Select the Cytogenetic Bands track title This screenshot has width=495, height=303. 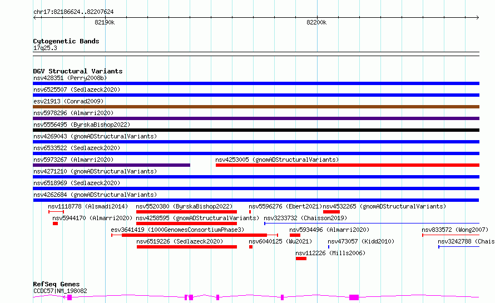[66, 41]
